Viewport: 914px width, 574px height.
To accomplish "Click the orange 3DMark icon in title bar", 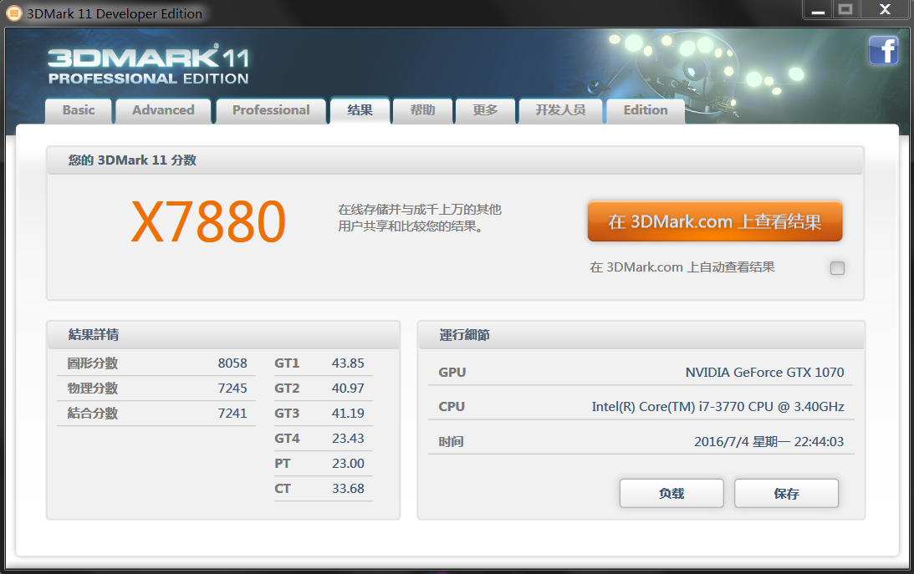I will click(x=13, y=13).
